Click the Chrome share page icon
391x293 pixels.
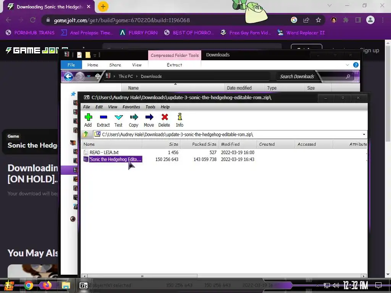click(x=306, y=20)
